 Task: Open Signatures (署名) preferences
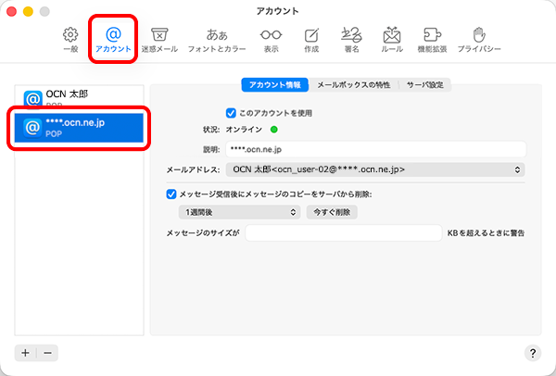(x=351, y=38)
